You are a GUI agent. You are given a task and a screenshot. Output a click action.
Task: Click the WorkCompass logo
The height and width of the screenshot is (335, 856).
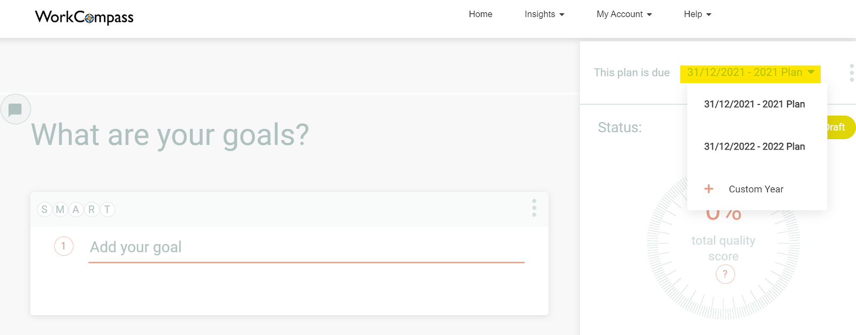point(84,17)
